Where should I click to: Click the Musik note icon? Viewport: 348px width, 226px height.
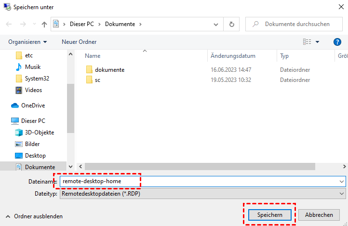(x=19, y=67)
